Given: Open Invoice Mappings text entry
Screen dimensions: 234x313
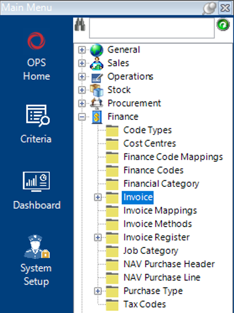Looking at the screenshot, I should point(160,210).
